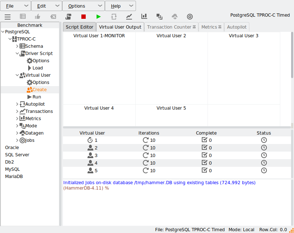The image size is (294, 233).
Task: Open the transaction counter line-chart icon
Action: (129, 17)
